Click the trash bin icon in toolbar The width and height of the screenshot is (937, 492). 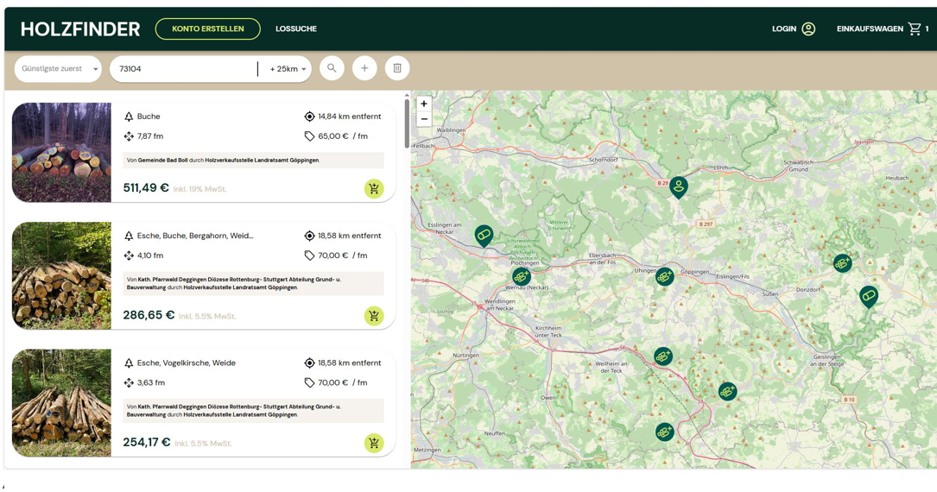pyautogui.click(x=397, y=68)
